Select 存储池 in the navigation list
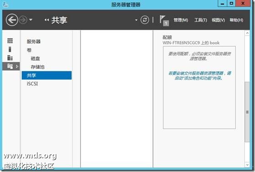This screenshot has height=172, width=255. pos(37,67)
